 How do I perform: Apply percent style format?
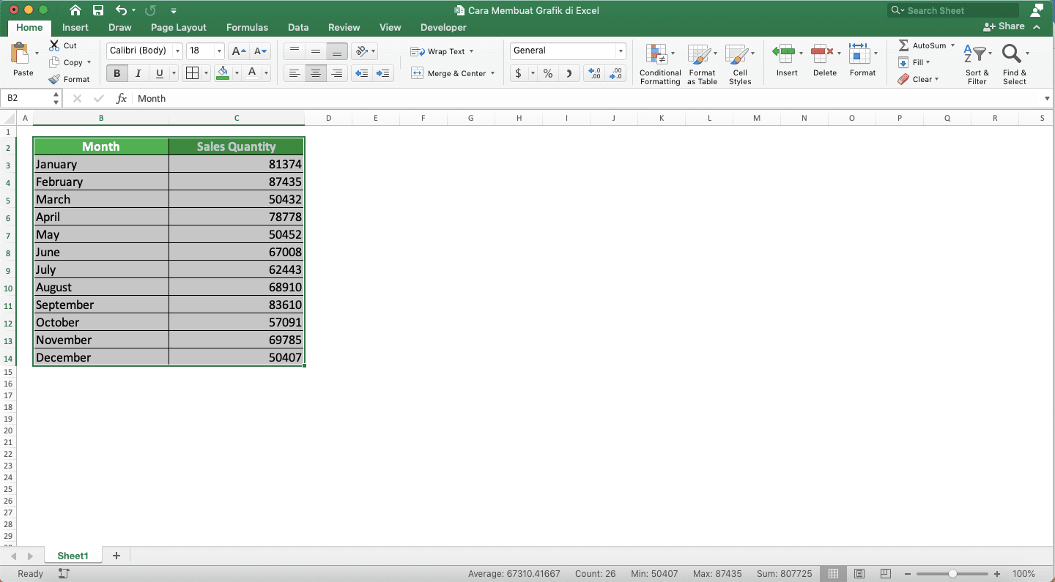pos(547,73)
